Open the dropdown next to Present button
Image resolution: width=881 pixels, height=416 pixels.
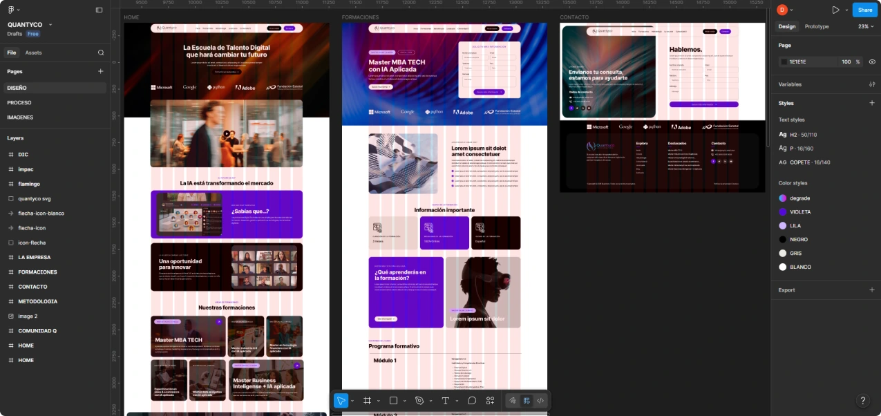(x=846, y=10)
